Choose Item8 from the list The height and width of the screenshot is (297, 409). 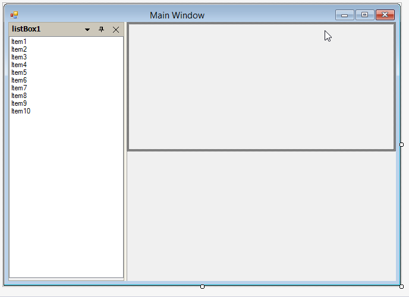click(x=19, y=96)
